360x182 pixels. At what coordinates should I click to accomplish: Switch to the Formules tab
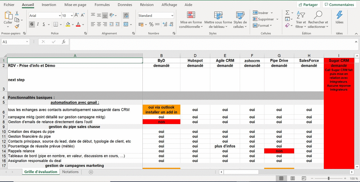point(102,5)
